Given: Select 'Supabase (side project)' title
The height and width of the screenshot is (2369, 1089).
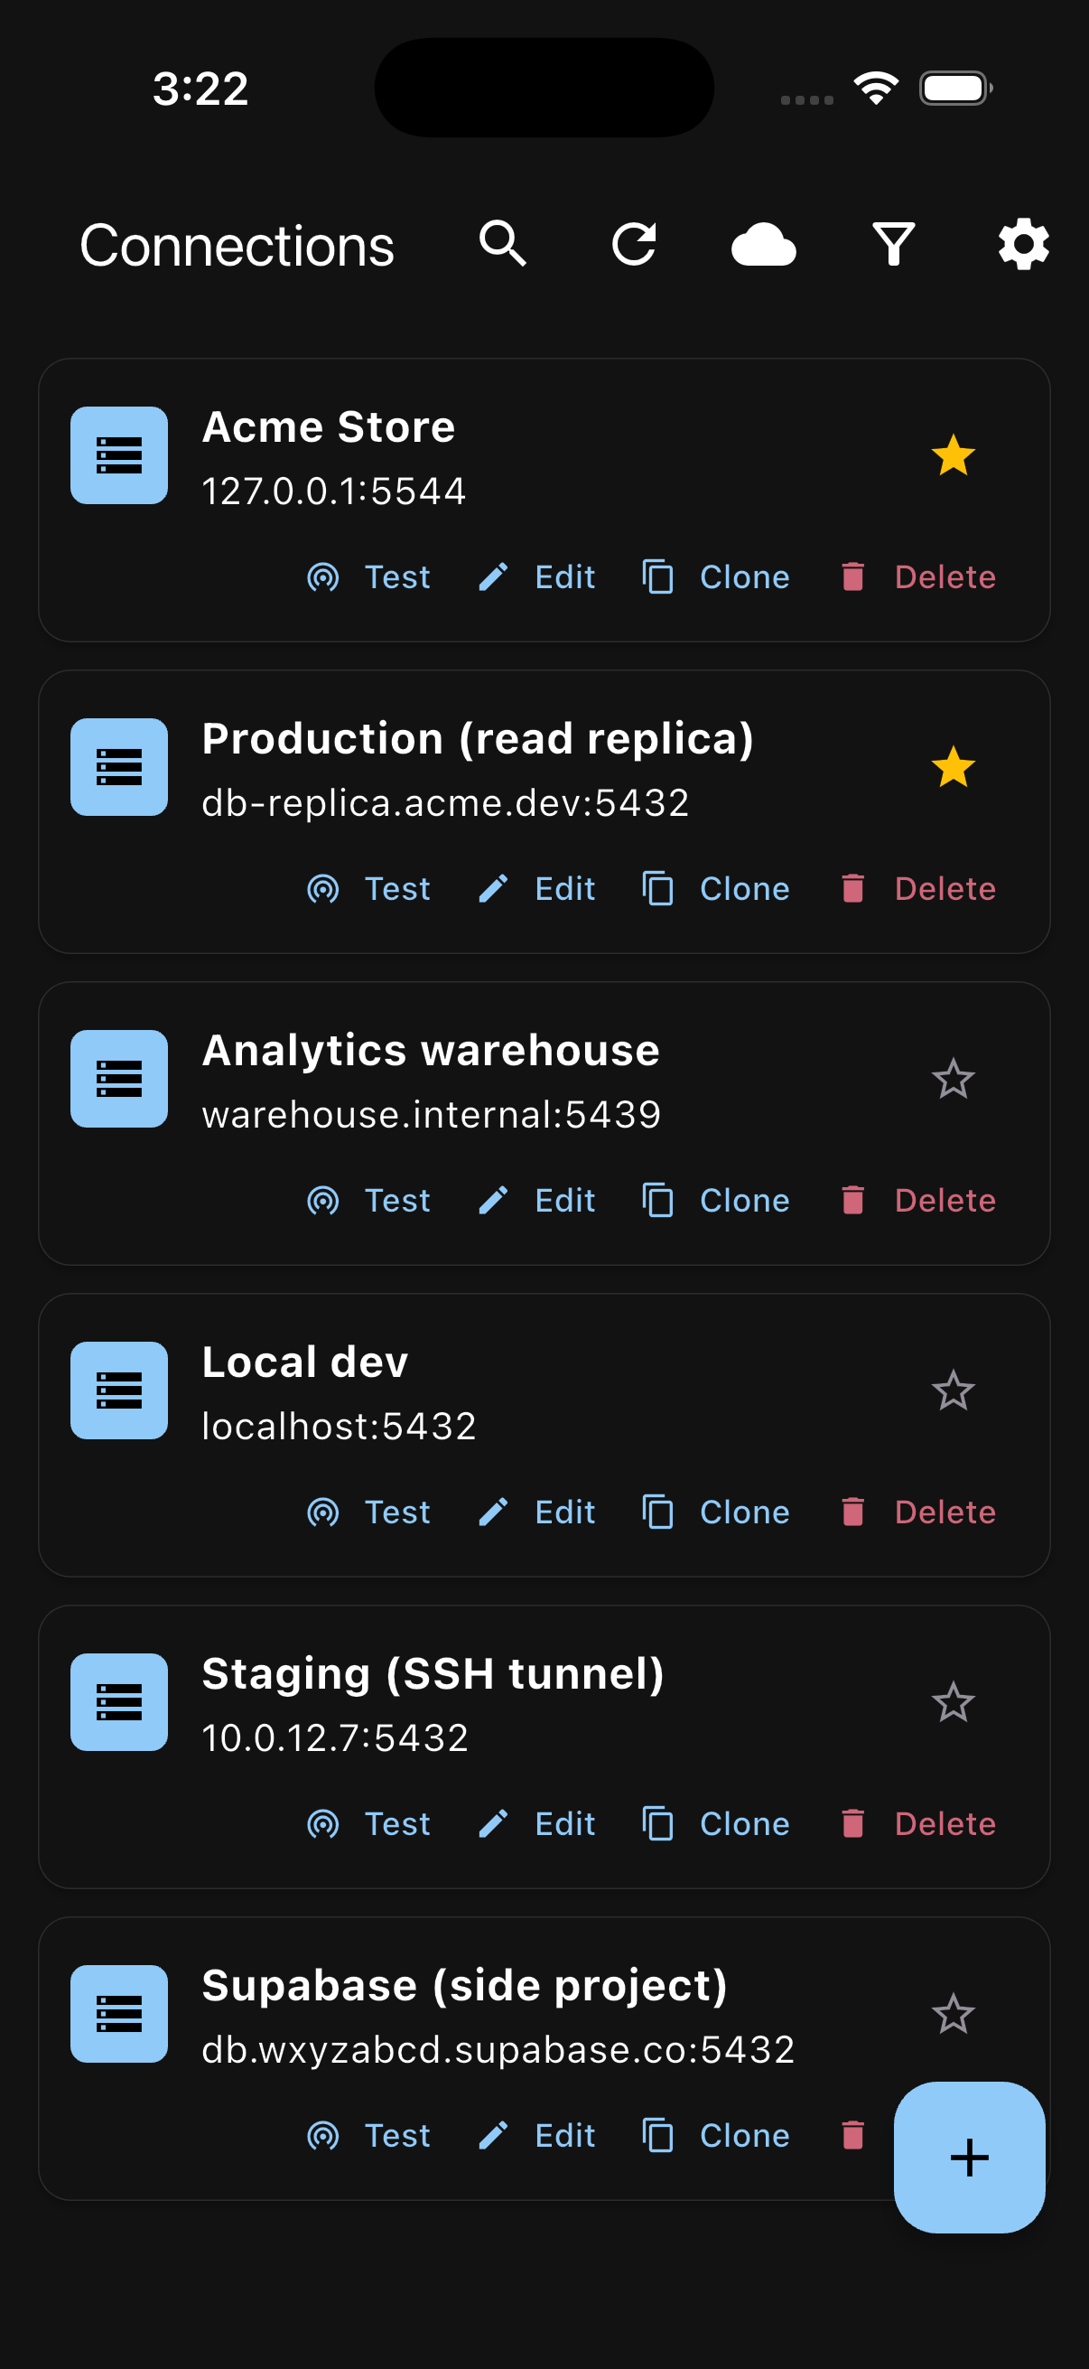Looking at the screenshot, I should tap(465, 1987).
